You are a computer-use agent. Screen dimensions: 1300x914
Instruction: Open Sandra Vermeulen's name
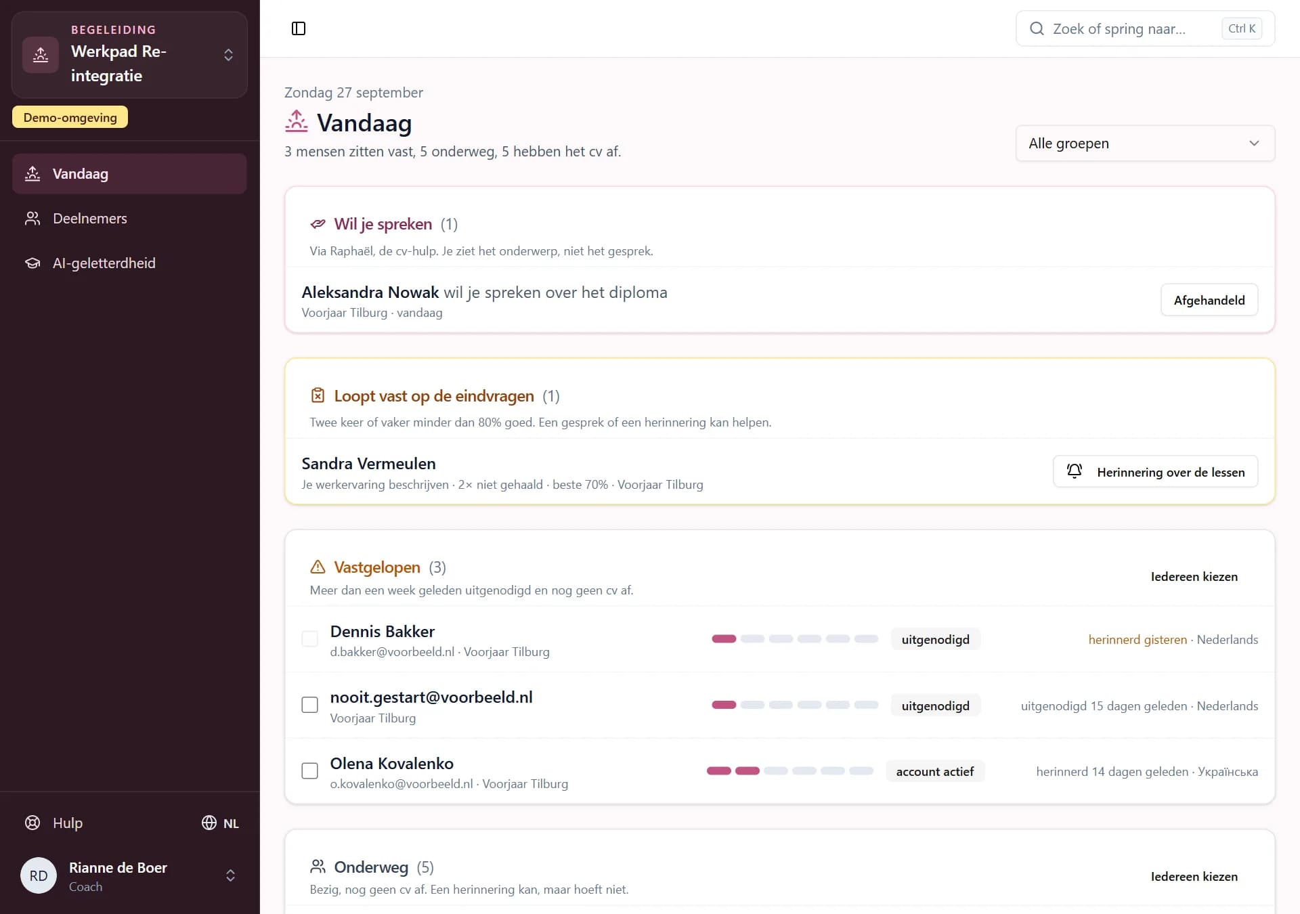coord(368,464)
